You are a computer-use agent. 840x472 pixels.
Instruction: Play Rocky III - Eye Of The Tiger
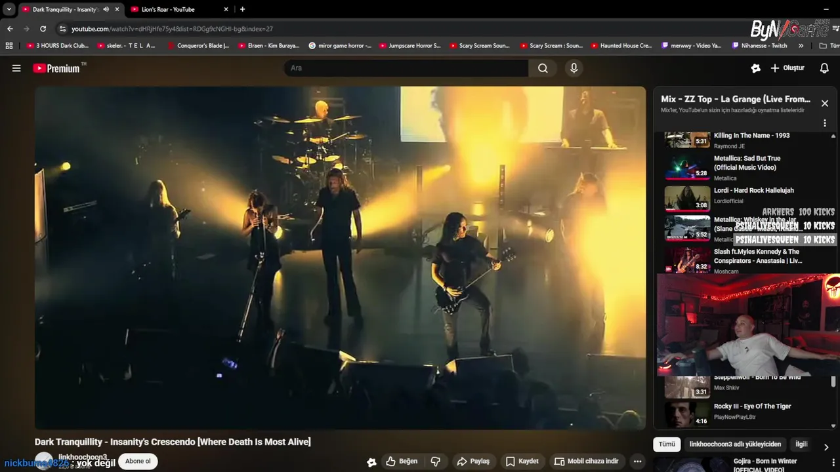tap(745, 414)
